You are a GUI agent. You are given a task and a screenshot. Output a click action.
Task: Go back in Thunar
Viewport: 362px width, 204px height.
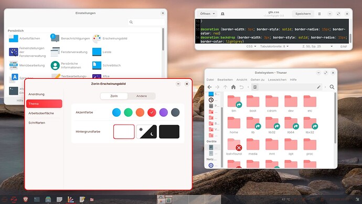coord(209,87)
